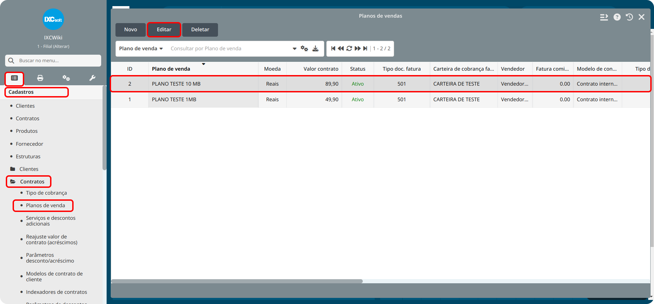Click the IXCsoft logo
The image size is (654, 304).
(53, 19)
